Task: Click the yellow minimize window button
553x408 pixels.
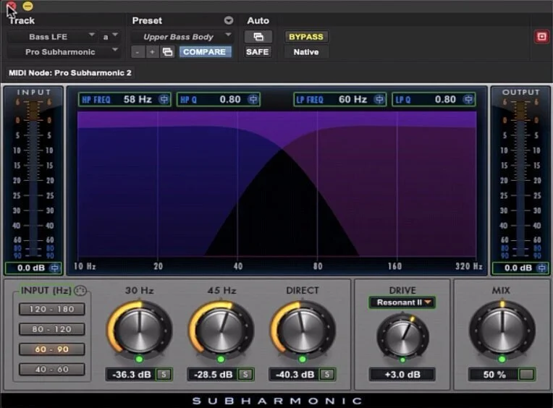Action: pos(28,6)
